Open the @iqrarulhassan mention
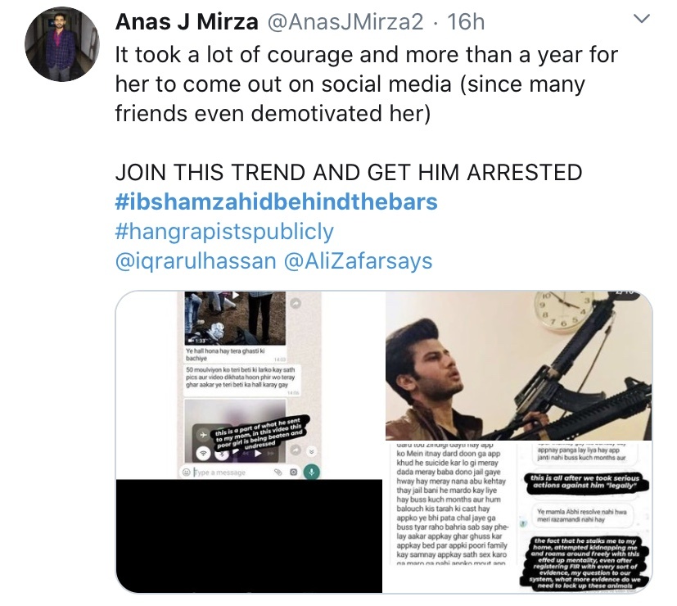The width and height of the screenshot is (677, 606). [195, 261]
